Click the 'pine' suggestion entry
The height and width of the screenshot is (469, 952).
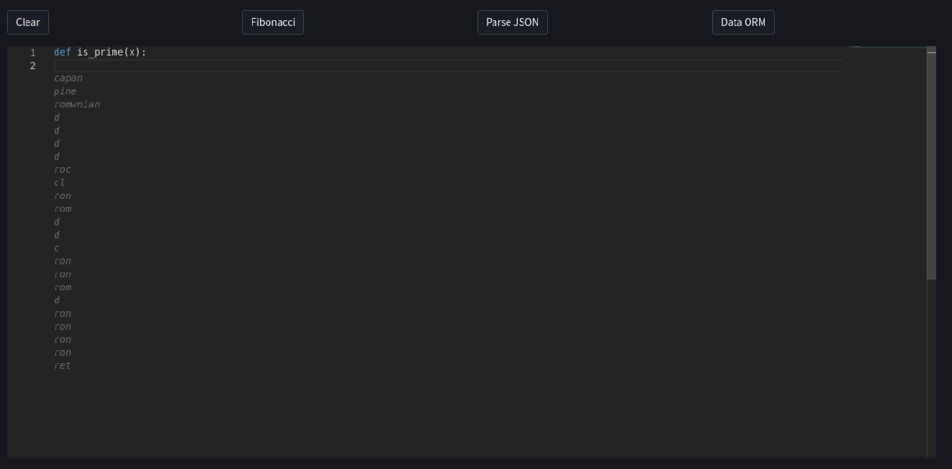pyautogui.click(x=65, y=91)
